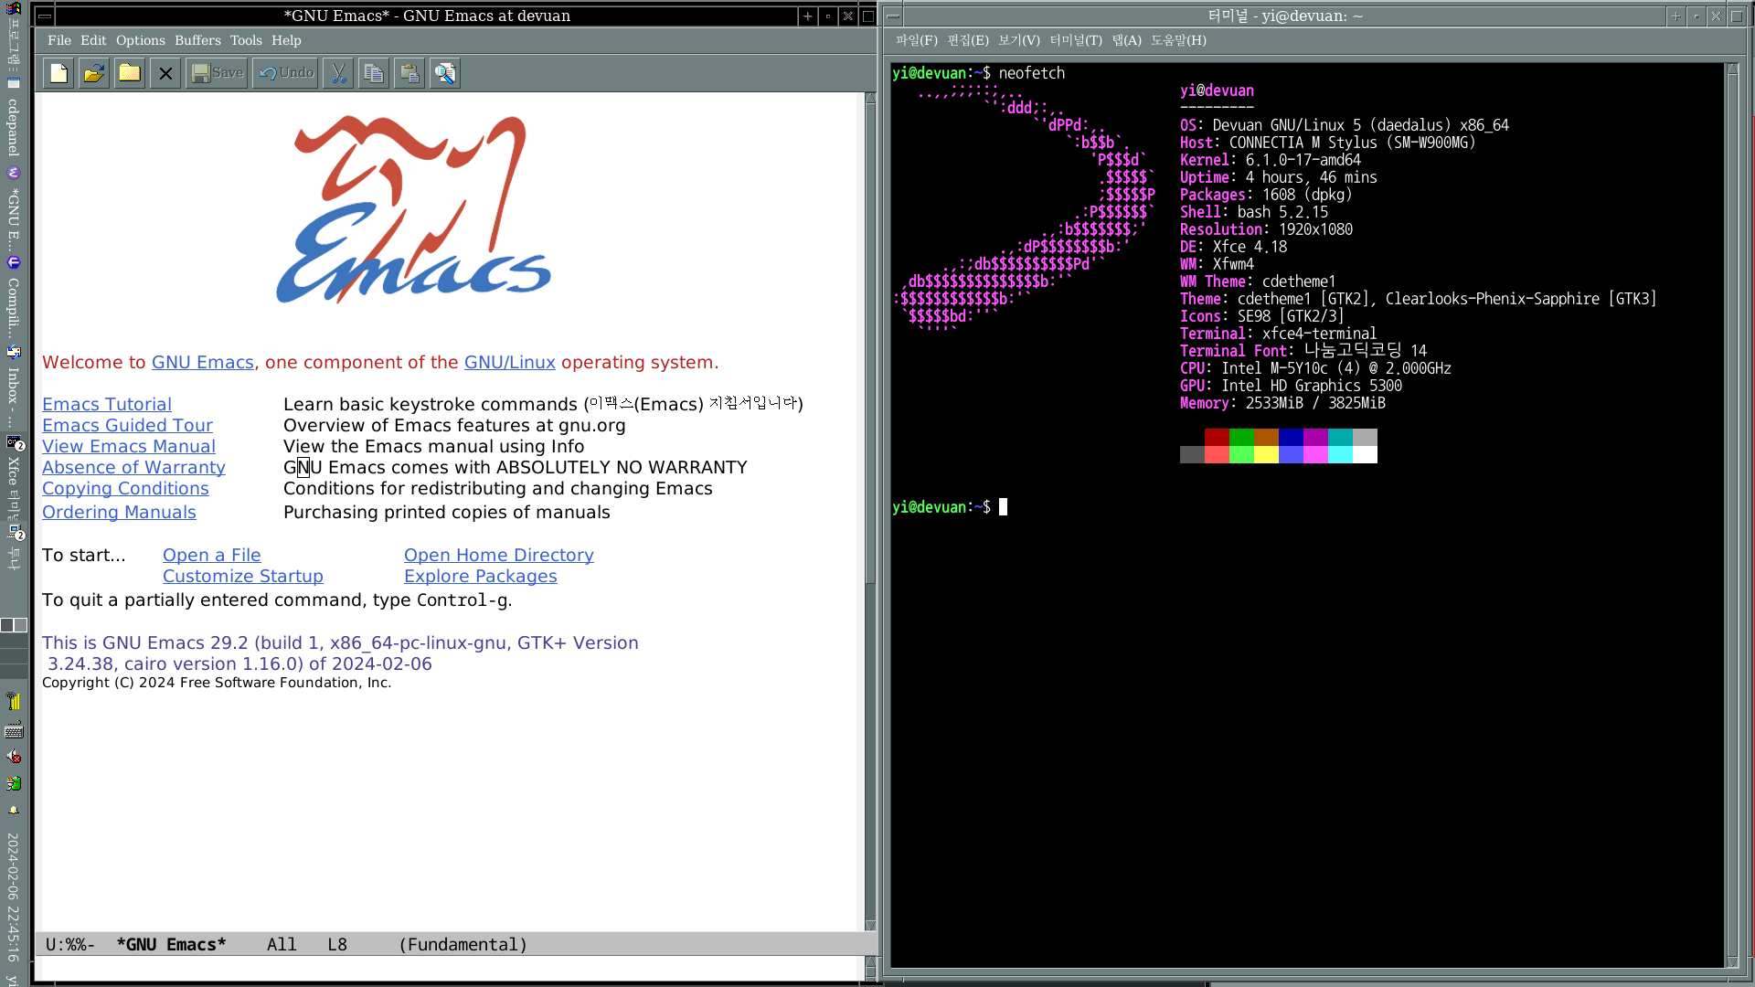Click the keyboard icon in the left panel
Image resolution: width=1755 pixels, height=987 pixels.
[13, 731]
